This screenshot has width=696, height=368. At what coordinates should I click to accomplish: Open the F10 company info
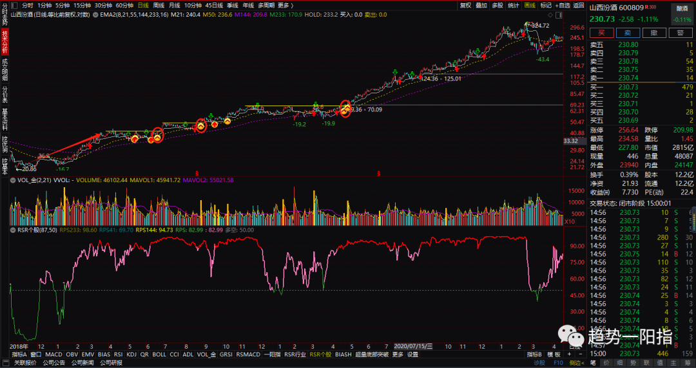click(557, 363)
